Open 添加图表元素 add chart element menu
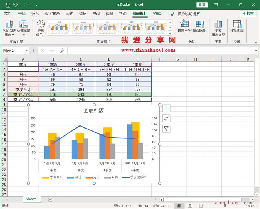Screen dimensions: 260x209 point(9,28)
